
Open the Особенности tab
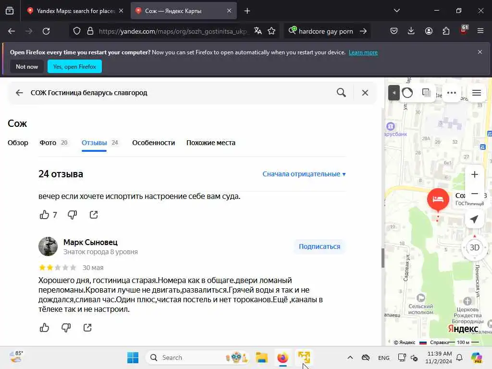pyautogui.click(x=153, y=143)
